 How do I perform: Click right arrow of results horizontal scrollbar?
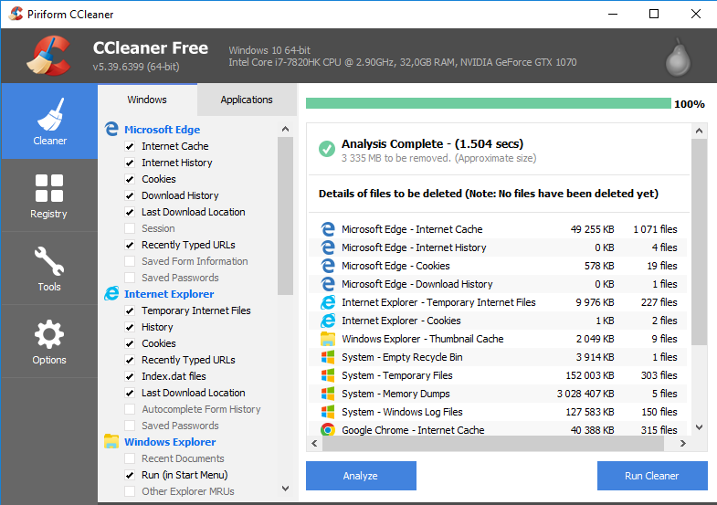click(682, 443)
